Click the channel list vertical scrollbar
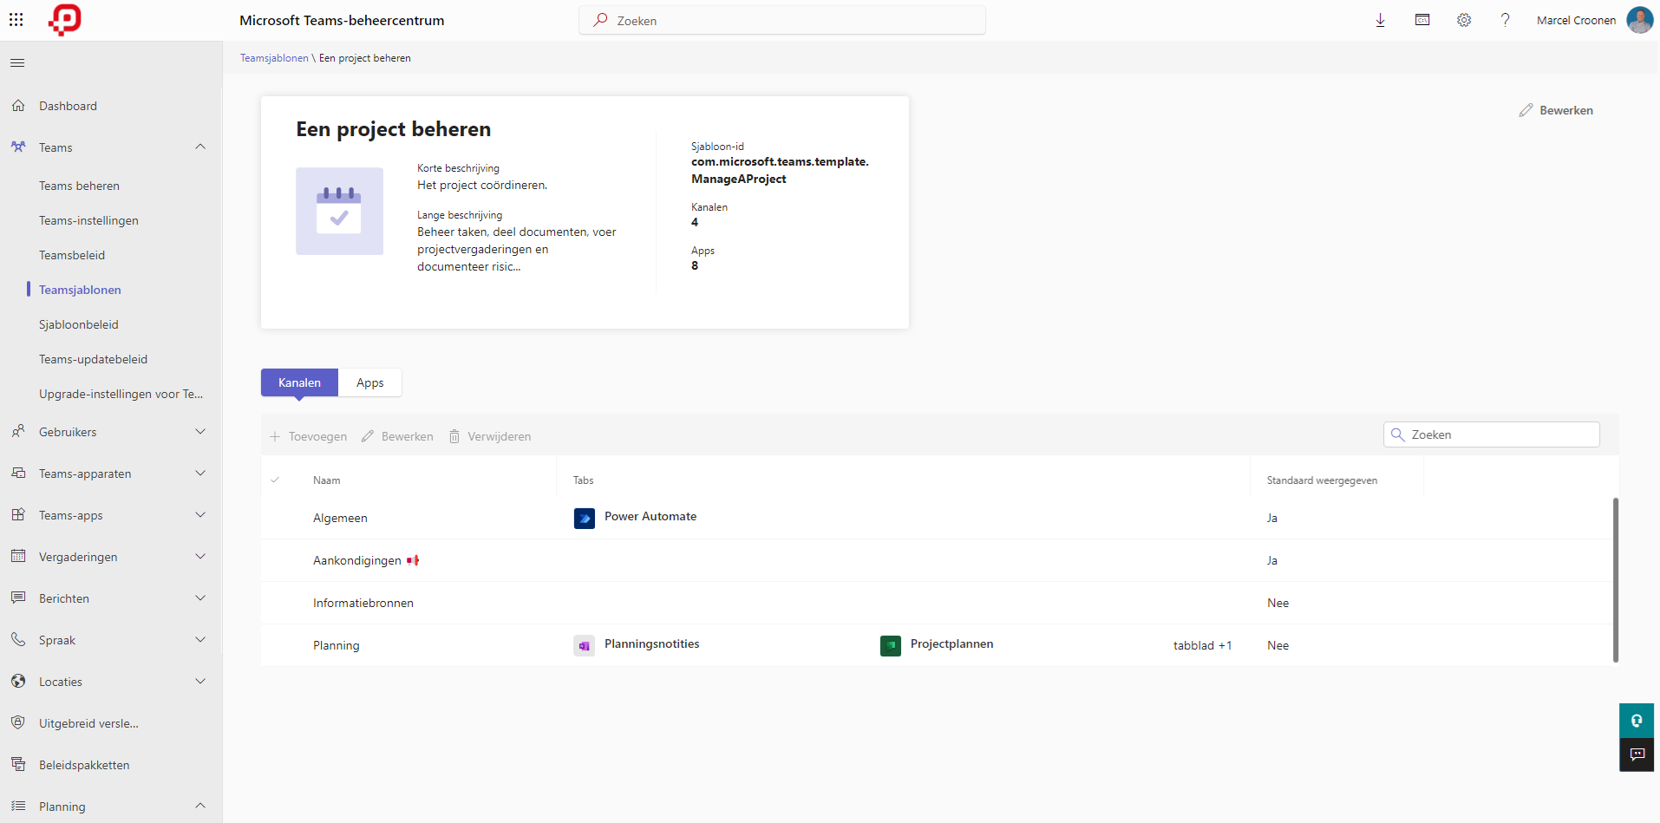This screenshot has height=823, width=1660. [1616, 579]
